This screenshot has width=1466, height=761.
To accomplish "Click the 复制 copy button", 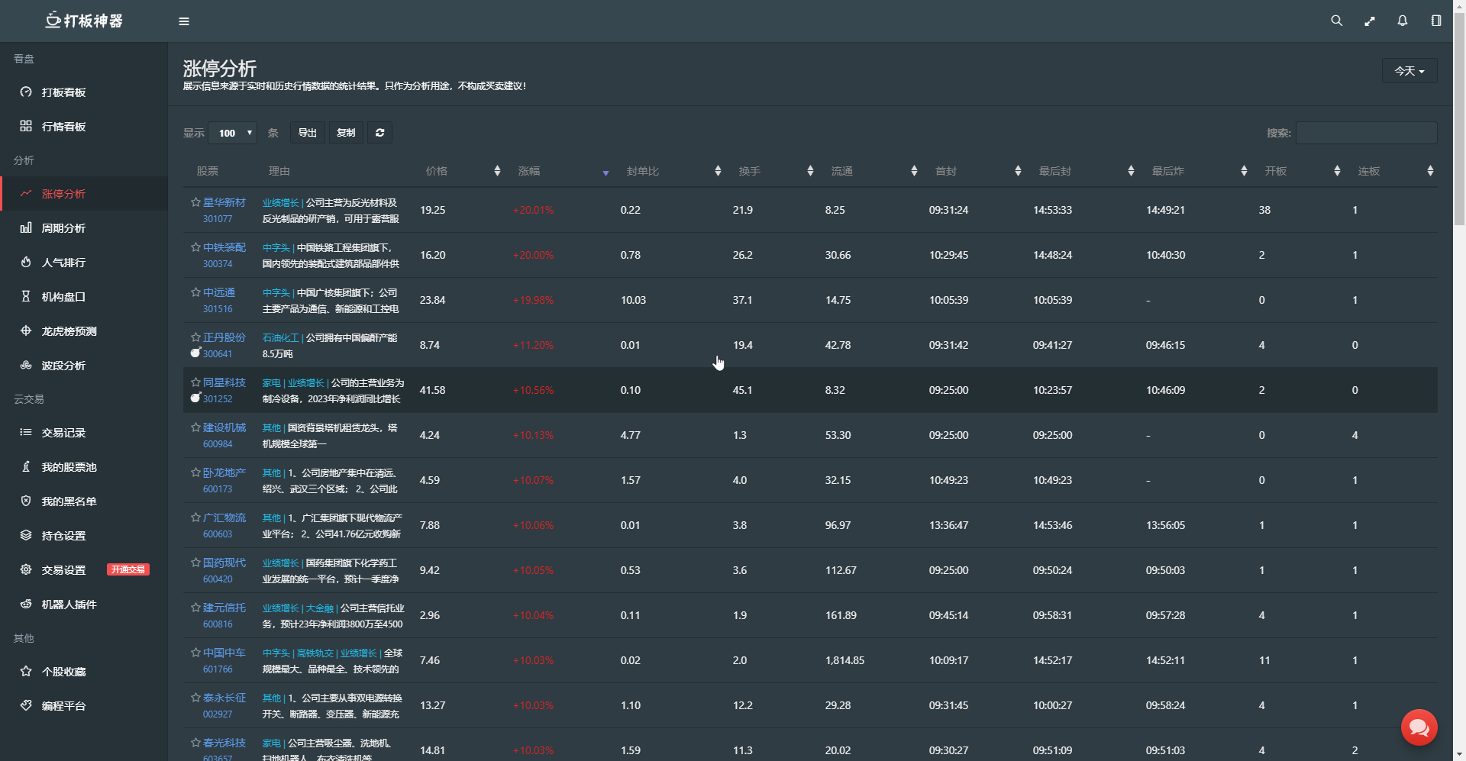I will point(346,133).
